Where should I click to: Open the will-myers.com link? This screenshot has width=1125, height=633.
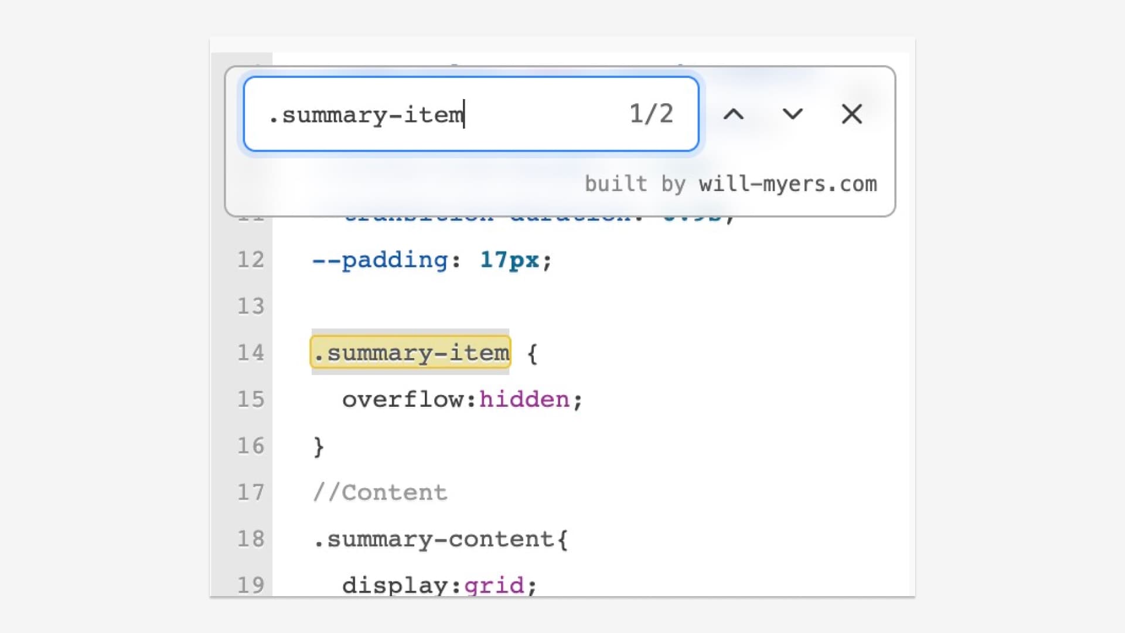788,183
